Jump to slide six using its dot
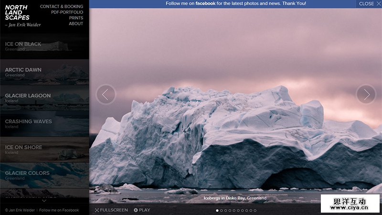Viewport: 382px width, 215px height. [238, 211]
